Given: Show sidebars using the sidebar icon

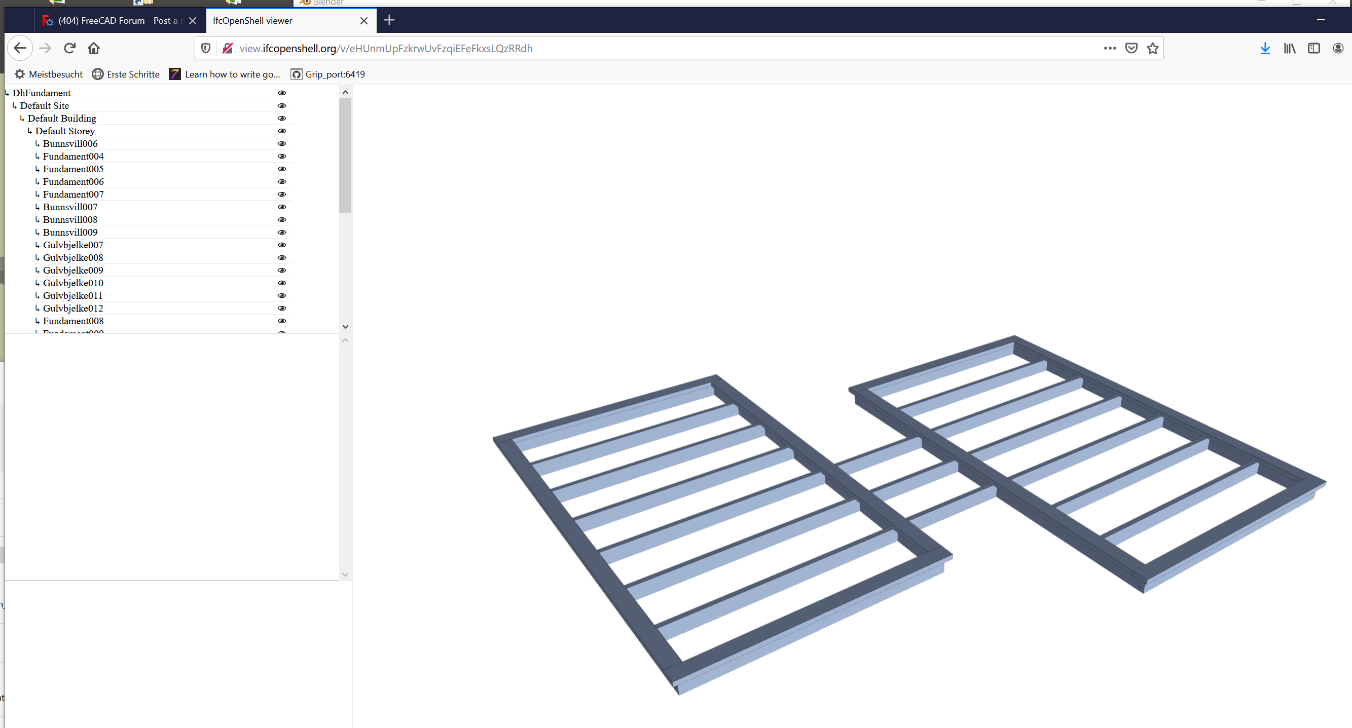Looking at the screenshot, I should pyautogui.click(x=1313, y=48).
